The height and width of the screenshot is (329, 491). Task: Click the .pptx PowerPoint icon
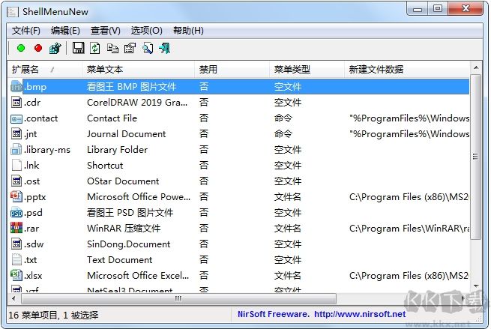point(16,196)
